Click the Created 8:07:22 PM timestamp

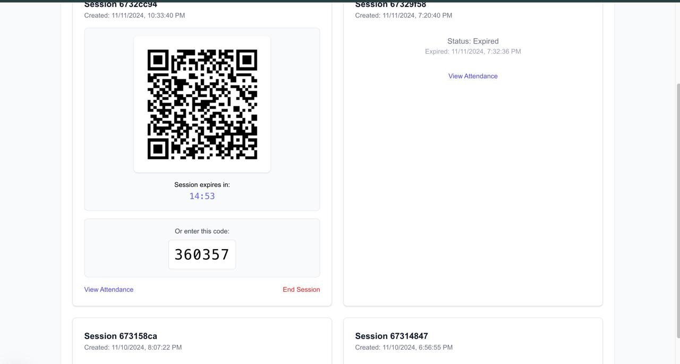pyautogui.click(x=133, y=348)
